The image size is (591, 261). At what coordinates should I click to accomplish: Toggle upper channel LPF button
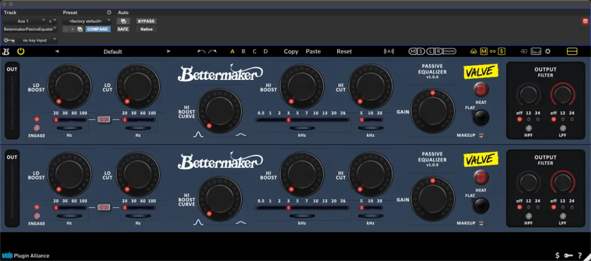[x=563, y=128]
